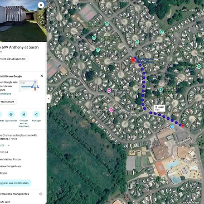Click the small red destination pin at route end

point(183,126)
